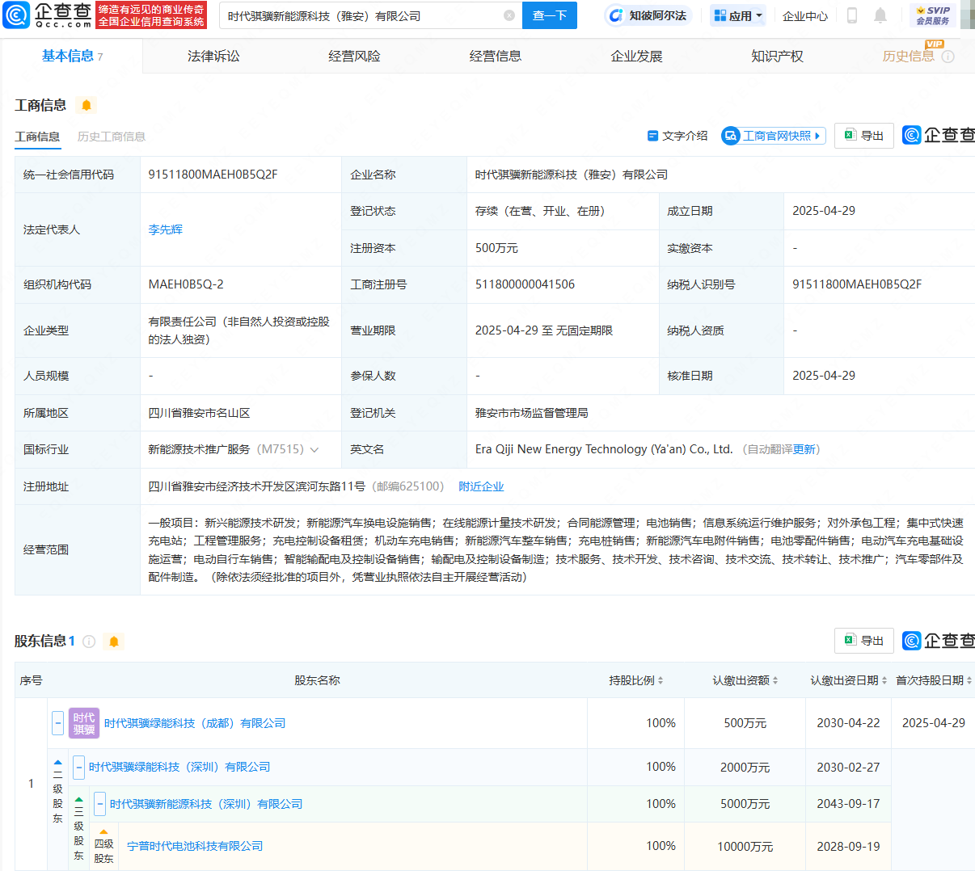Select credit code 91511800MAEH0B5Q2F in 统一社会信用代码 row
Screen dimensions: 975x871
click(213, 175)
